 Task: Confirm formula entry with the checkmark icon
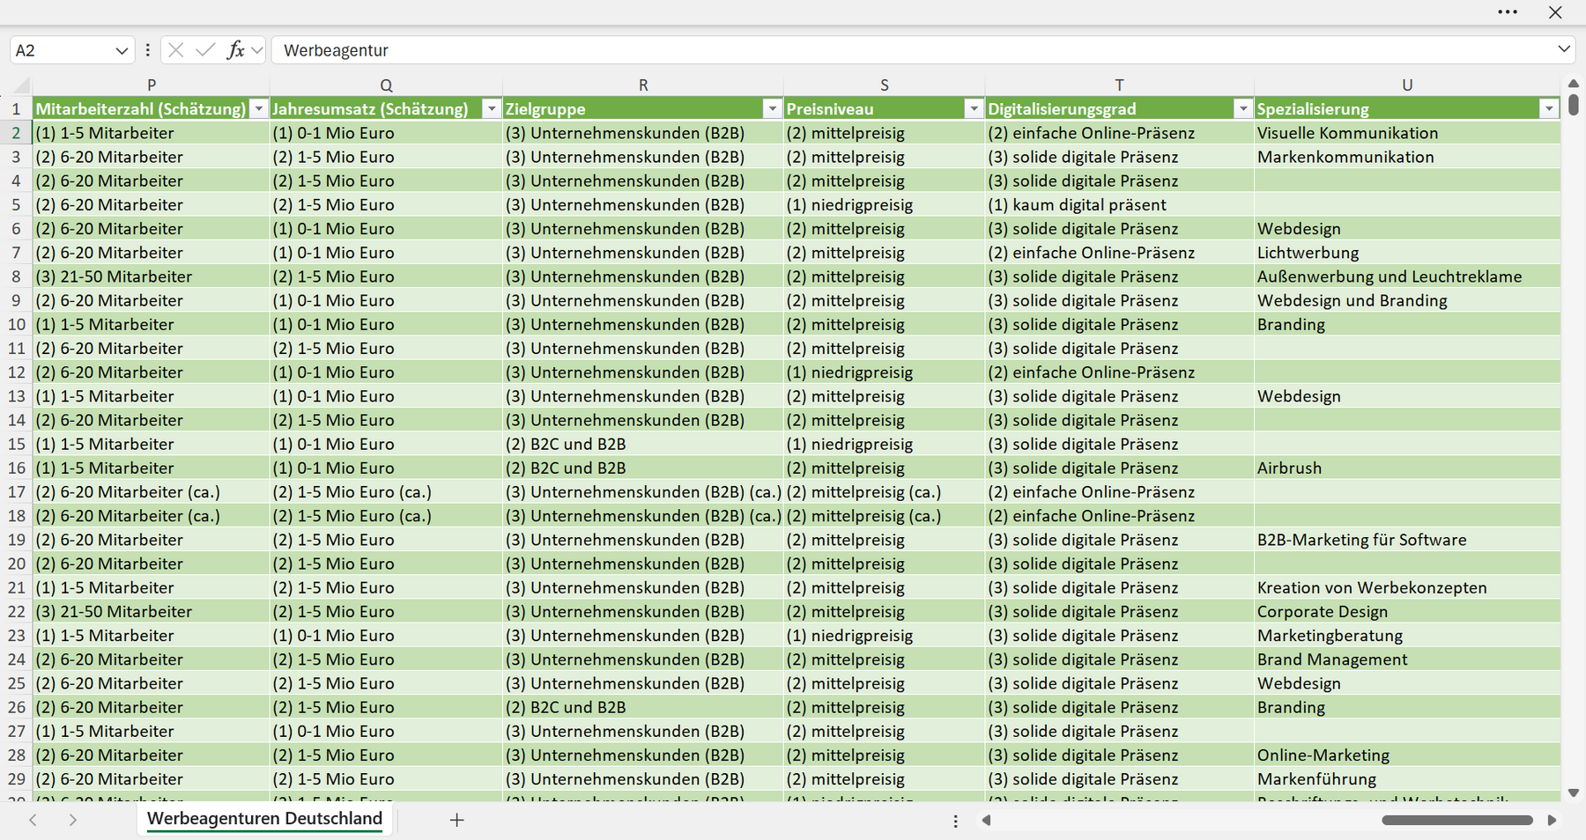[x=205, y=50]
